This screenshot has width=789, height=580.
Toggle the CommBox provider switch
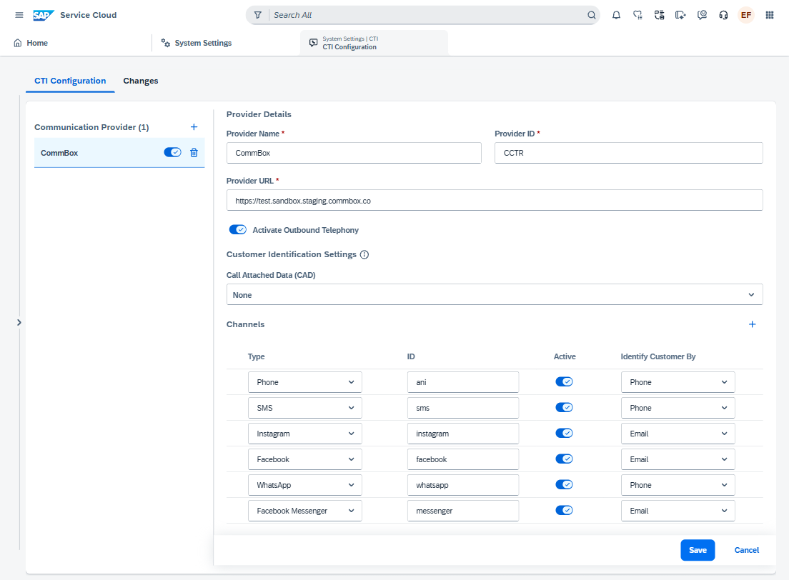[173, 152]
